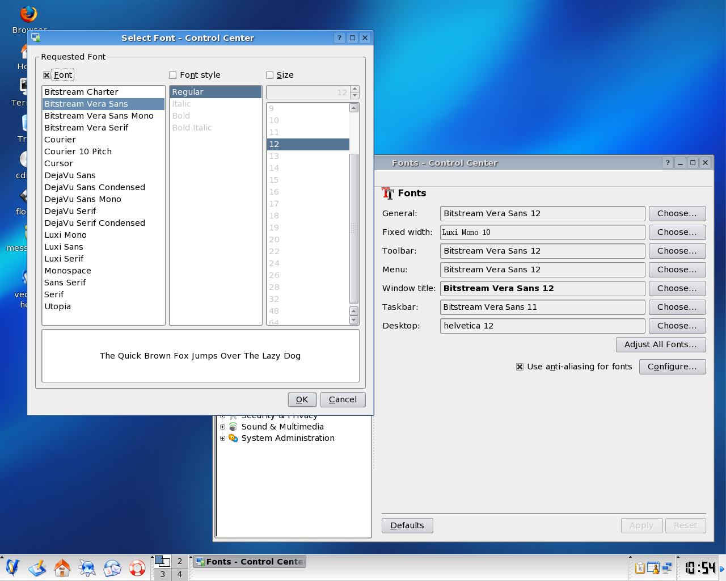
Task: Click the Desktop font field showing helvetica 12
Action: [x=543, y=326]
